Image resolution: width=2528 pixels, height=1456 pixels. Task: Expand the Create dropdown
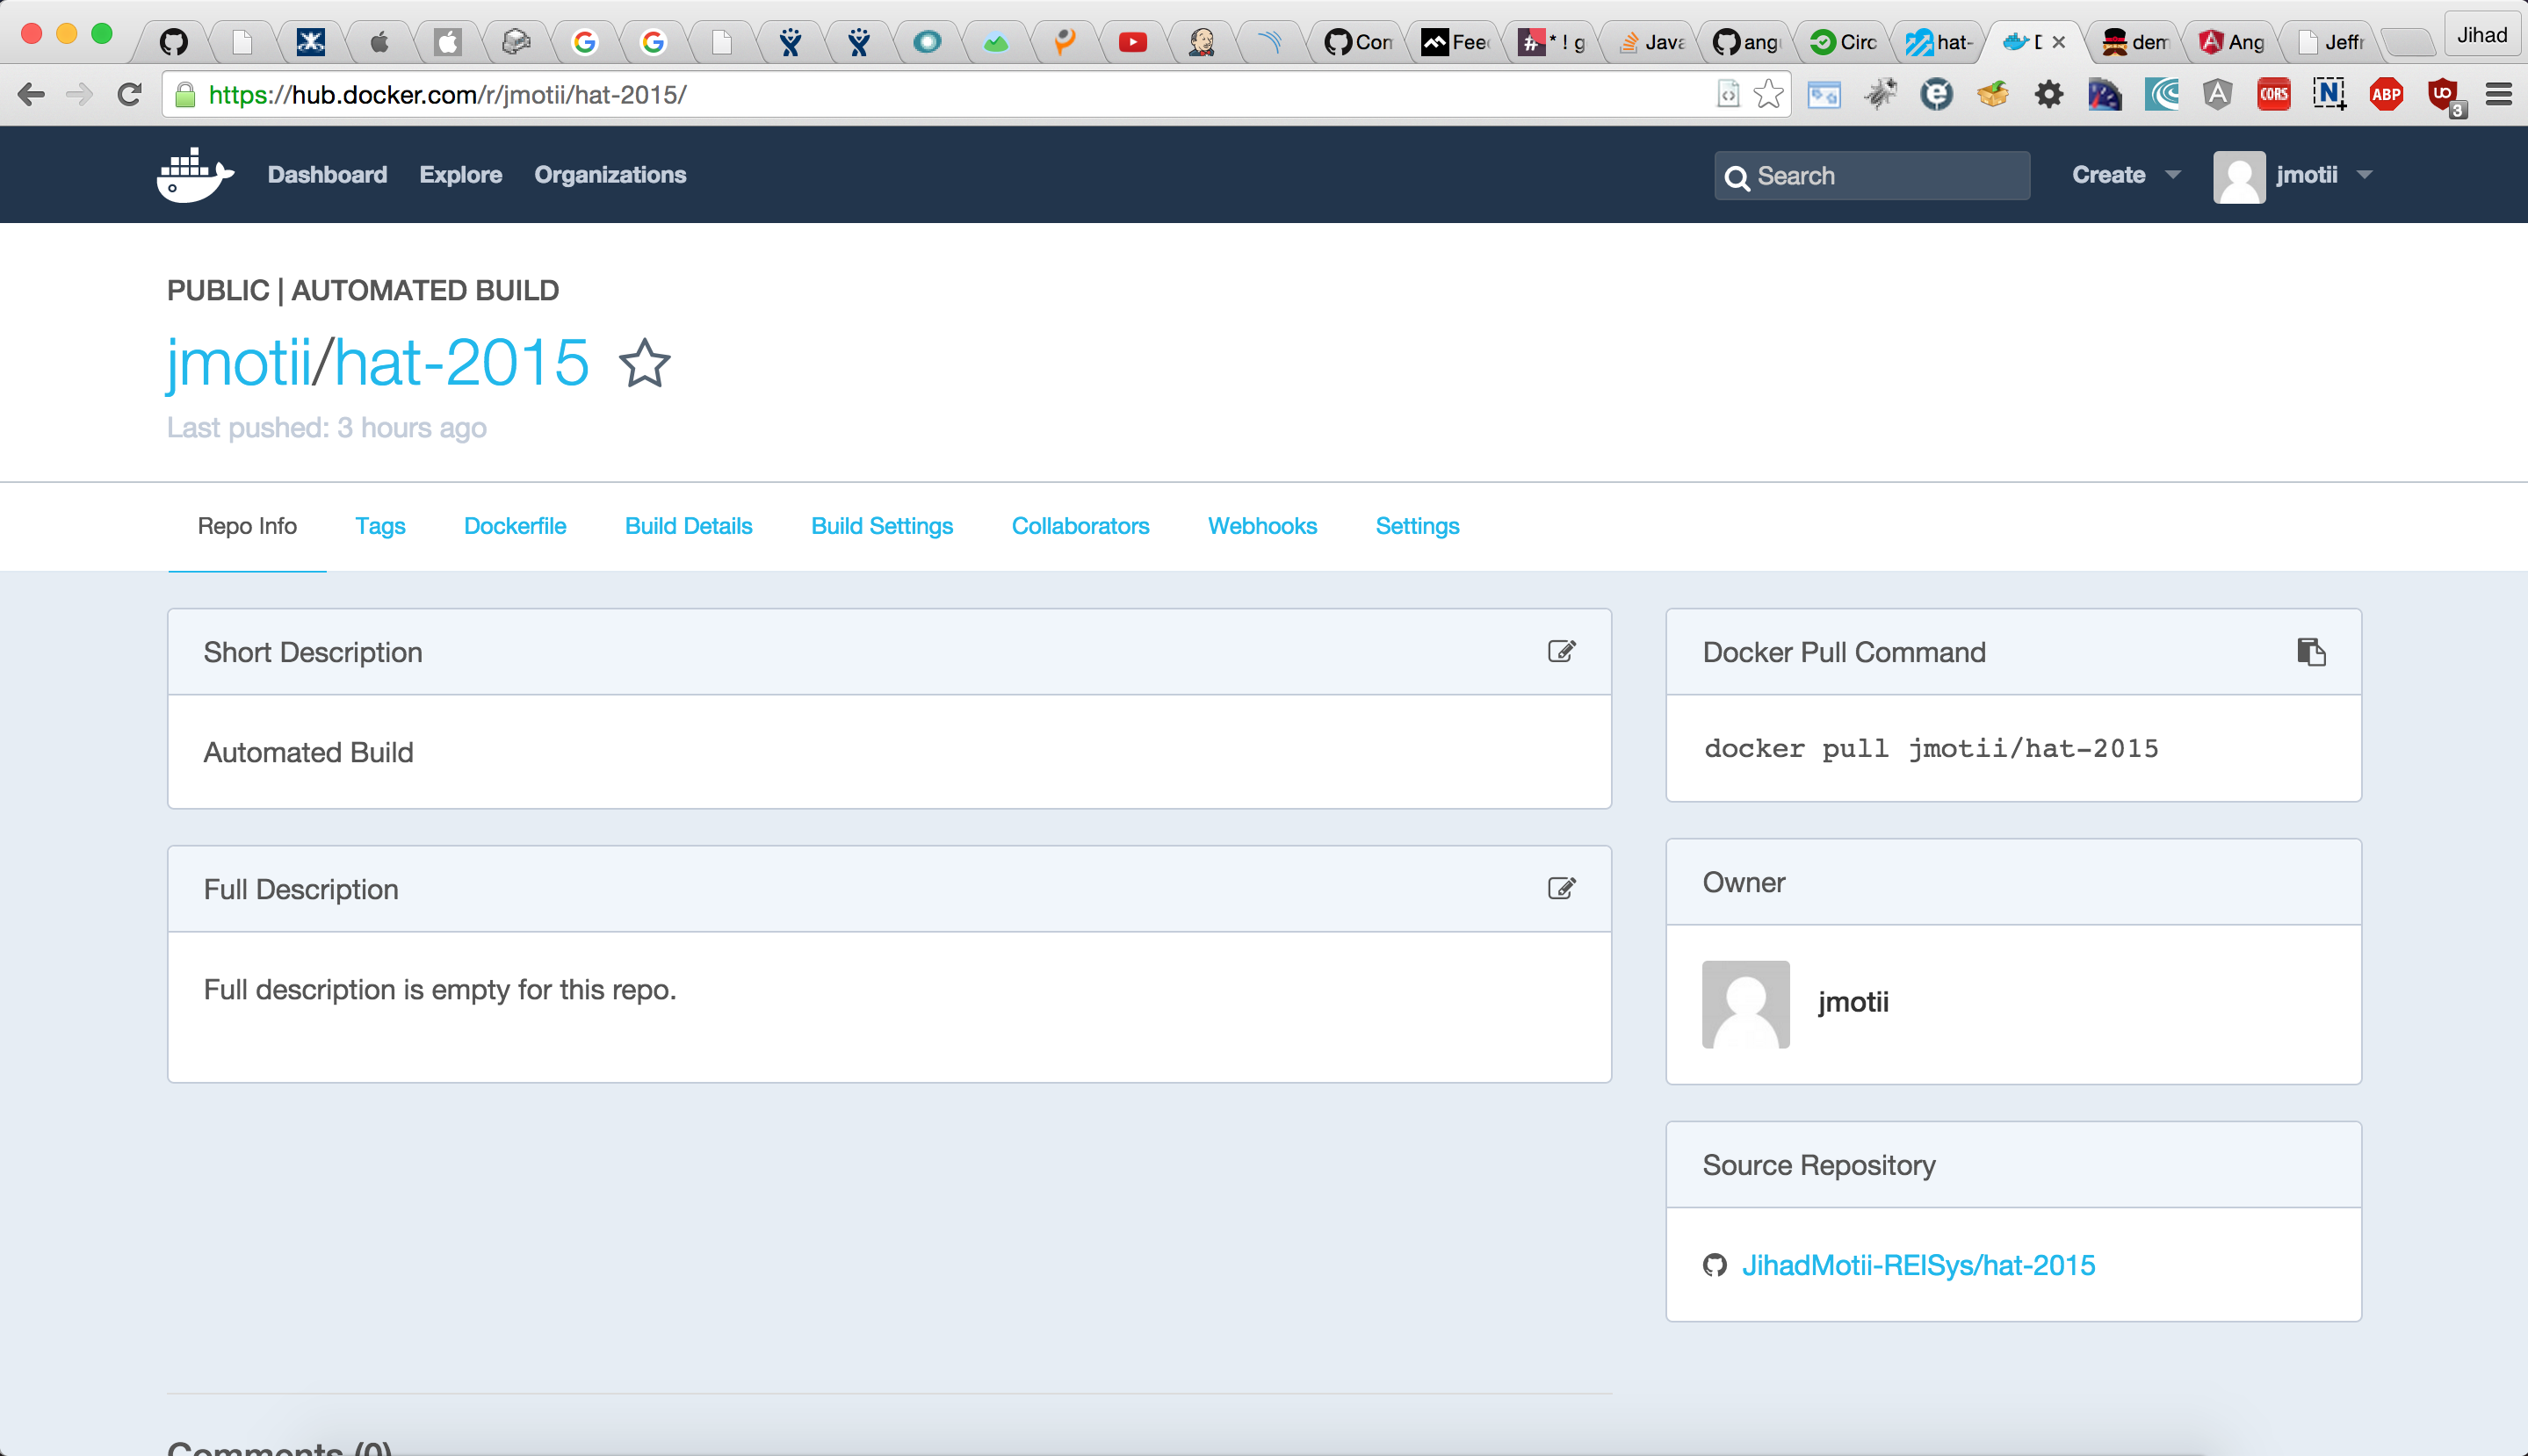2125,175
